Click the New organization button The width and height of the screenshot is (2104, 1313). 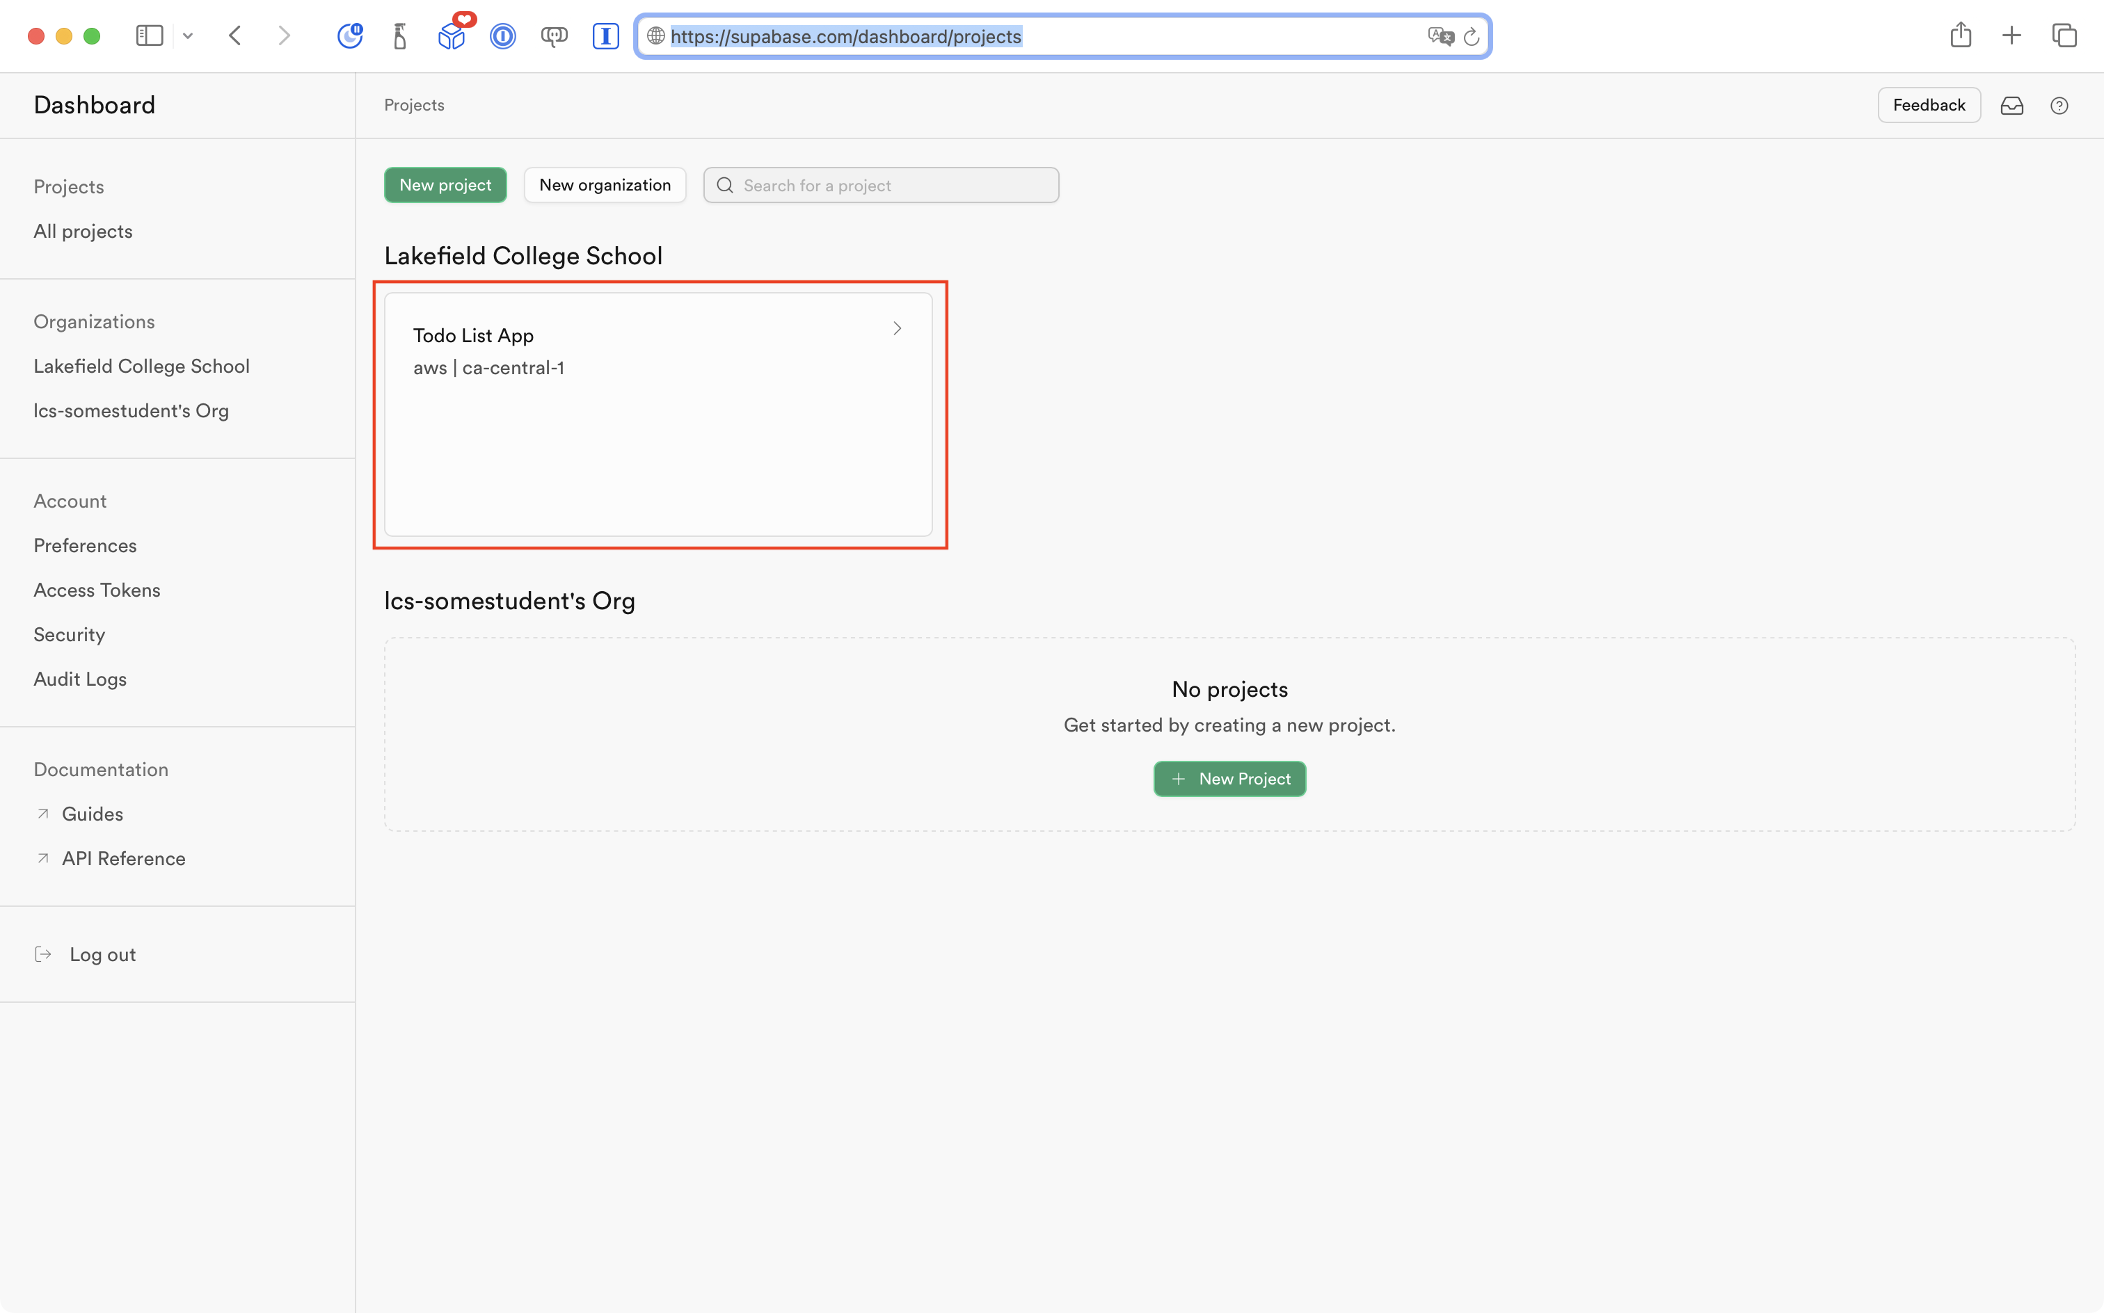pyautogui.click(x=605, y=185)
